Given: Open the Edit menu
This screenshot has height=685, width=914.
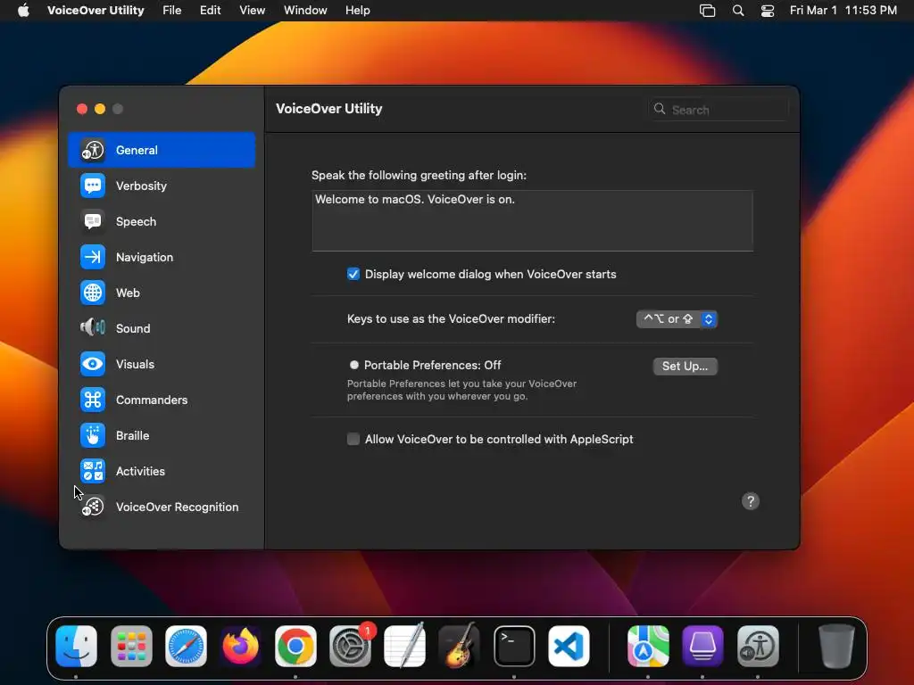Looking at the screenshot, I should point(210,11).
